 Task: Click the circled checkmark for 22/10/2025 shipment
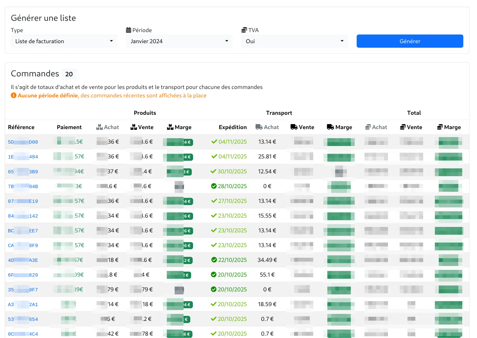(x=214, y=260)
